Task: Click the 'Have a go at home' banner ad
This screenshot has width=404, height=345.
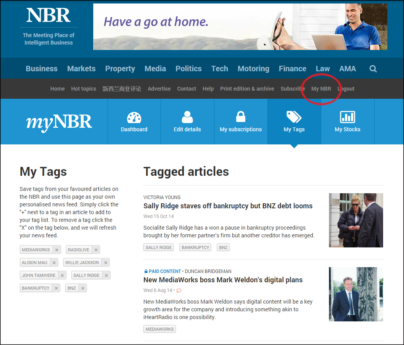Action: [x=240, y=27]
